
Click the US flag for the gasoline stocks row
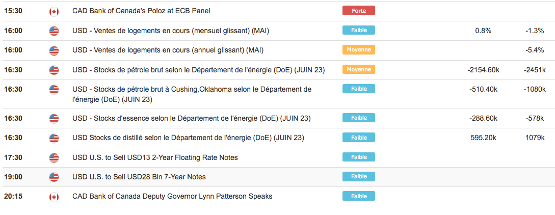(54, 119)
